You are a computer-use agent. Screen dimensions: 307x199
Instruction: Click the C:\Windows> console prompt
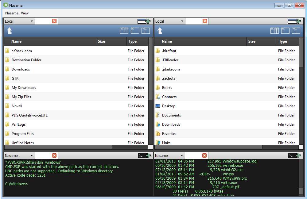tap(17, 184)
